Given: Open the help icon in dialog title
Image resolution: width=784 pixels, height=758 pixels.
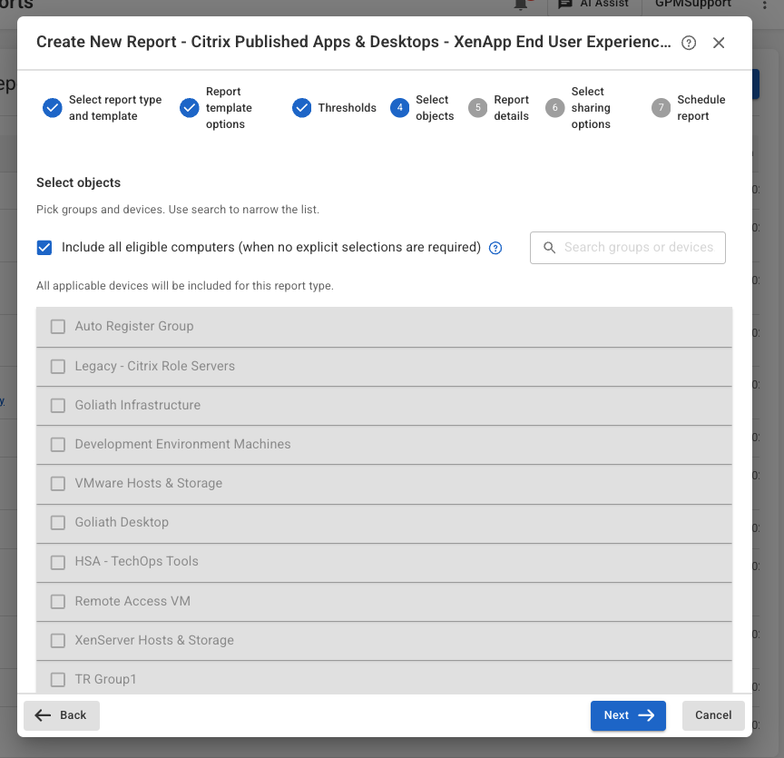Looking at the screenshot, I should pyautogui.click(x=689, y=43).
